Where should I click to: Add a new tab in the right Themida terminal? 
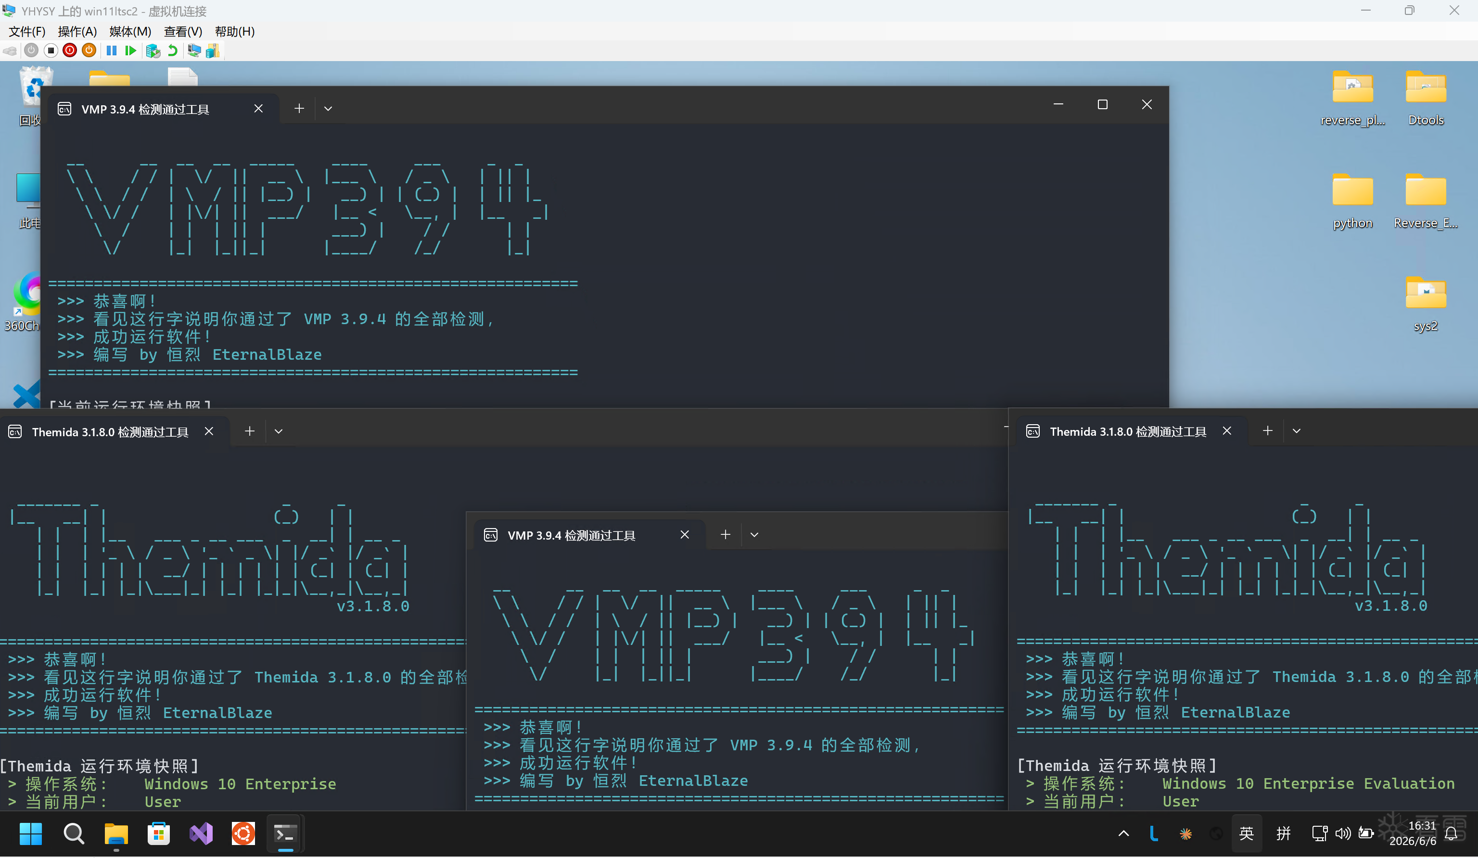tap(1267, 431)
